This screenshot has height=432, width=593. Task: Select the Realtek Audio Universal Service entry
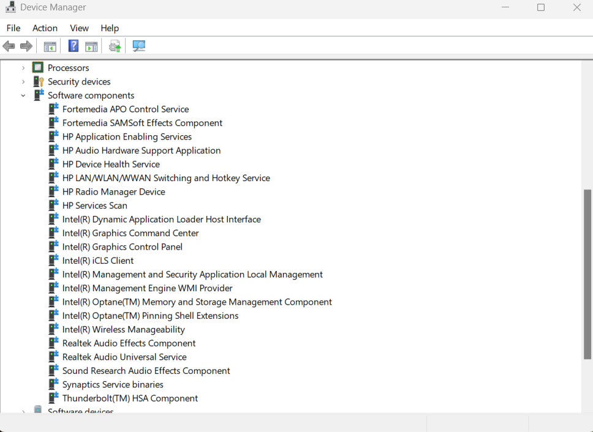123,357
